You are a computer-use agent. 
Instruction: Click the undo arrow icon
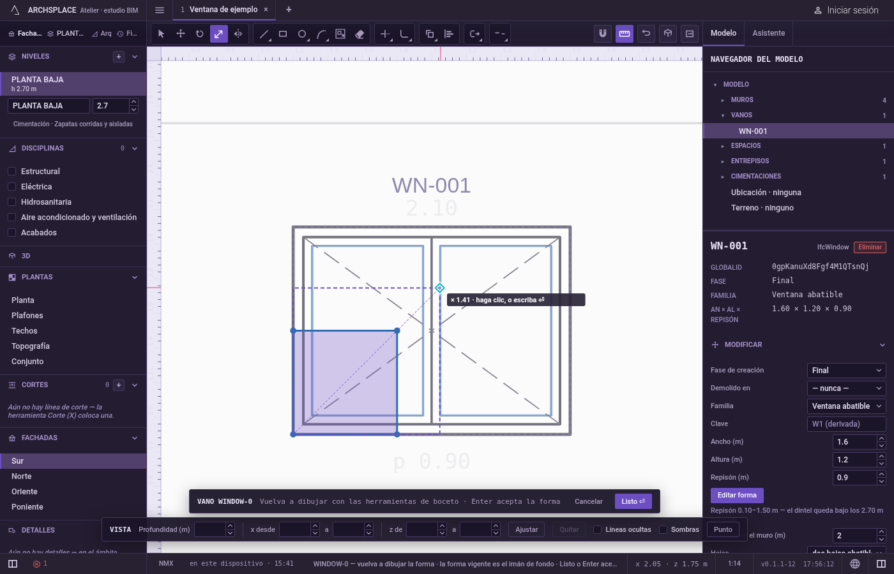click(x=646, y=34)
